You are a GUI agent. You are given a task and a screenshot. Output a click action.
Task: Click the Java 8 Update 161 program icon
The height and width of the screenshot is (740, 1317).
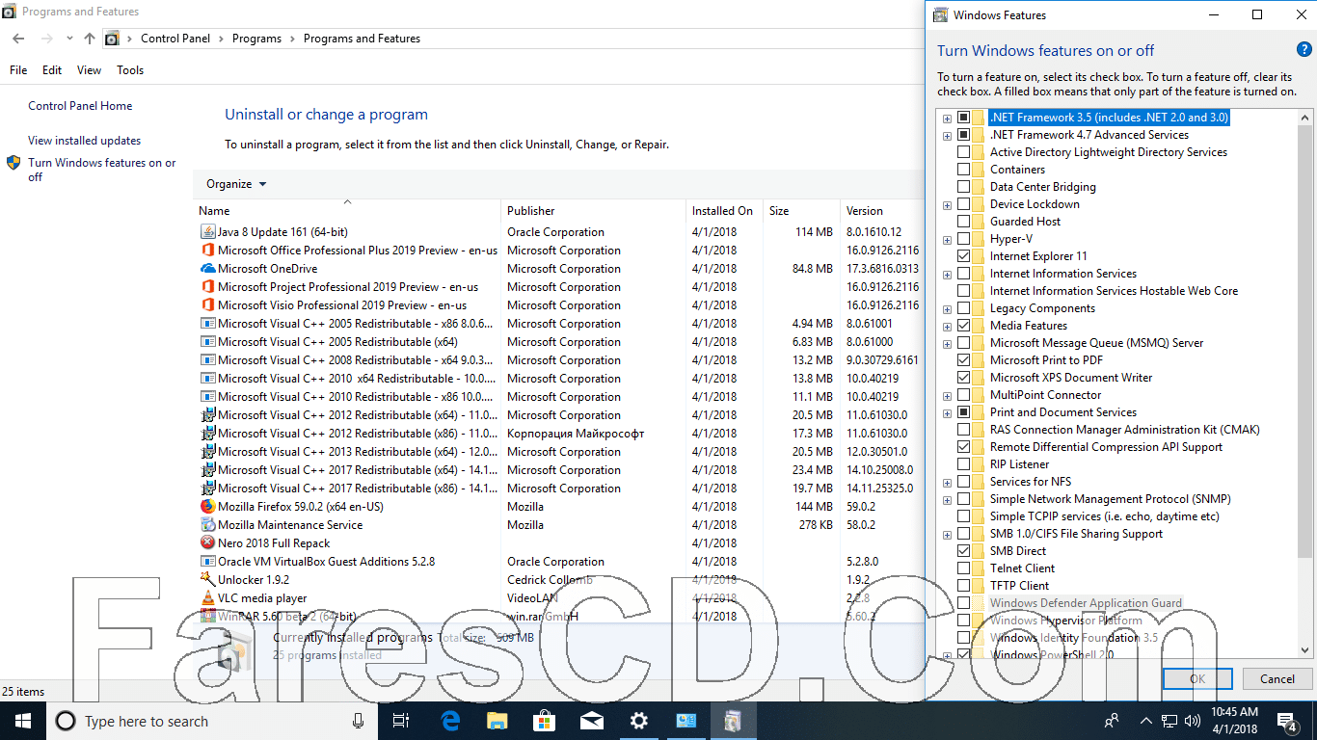(x=207, y=232)
